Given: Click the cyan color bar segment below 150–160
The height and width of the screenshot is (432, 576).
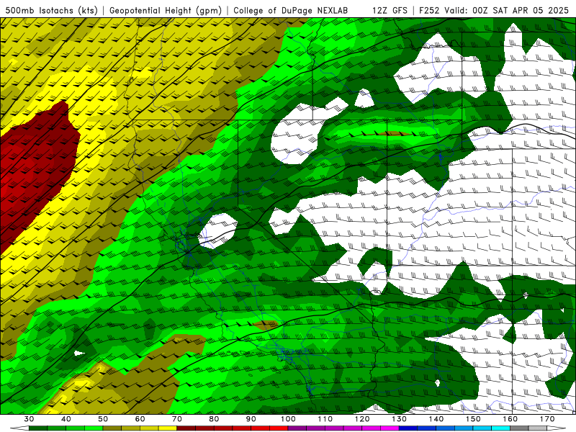Looking at the screenshot, I should tap(500, 428).
